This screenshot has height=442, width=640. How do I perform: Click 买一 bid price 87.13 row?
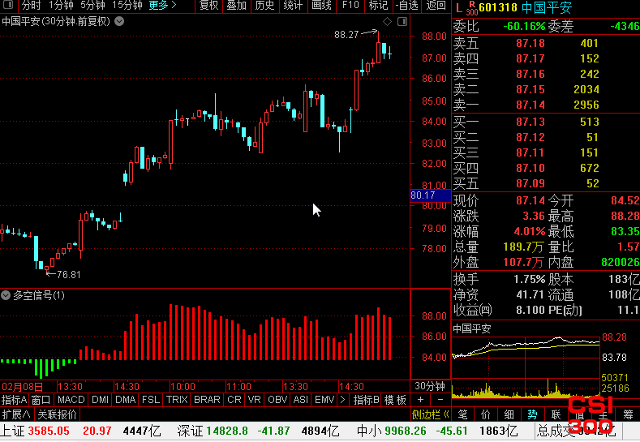coord(546,122)
